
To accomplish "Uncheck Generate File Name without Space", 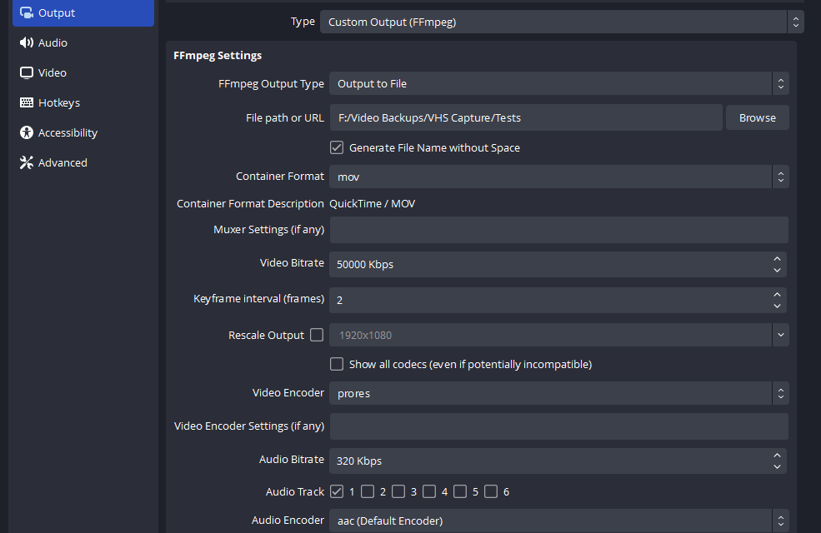I will click(x=337, y=148).
